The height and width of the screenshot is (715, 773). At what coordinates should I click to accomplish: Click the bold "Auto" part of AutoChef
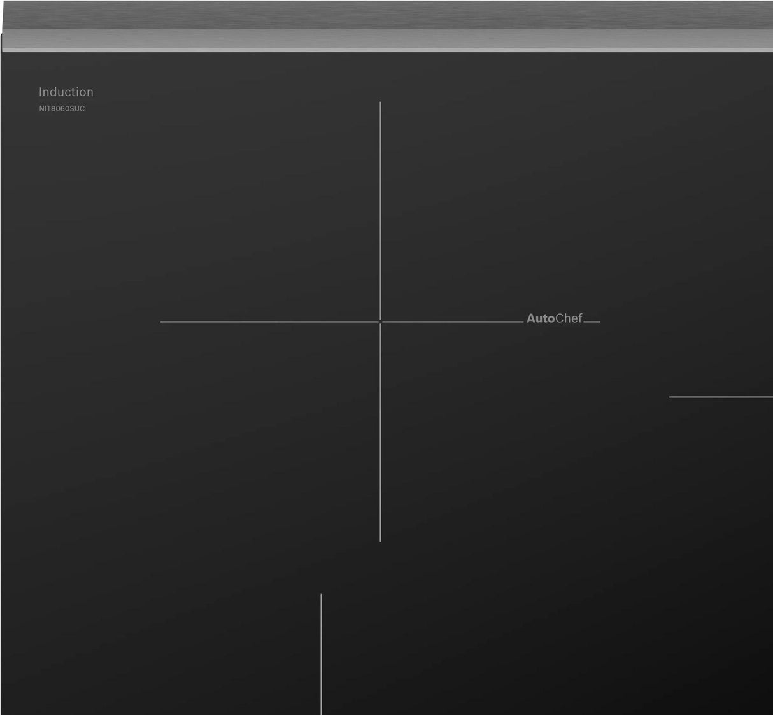coord(541,318)
